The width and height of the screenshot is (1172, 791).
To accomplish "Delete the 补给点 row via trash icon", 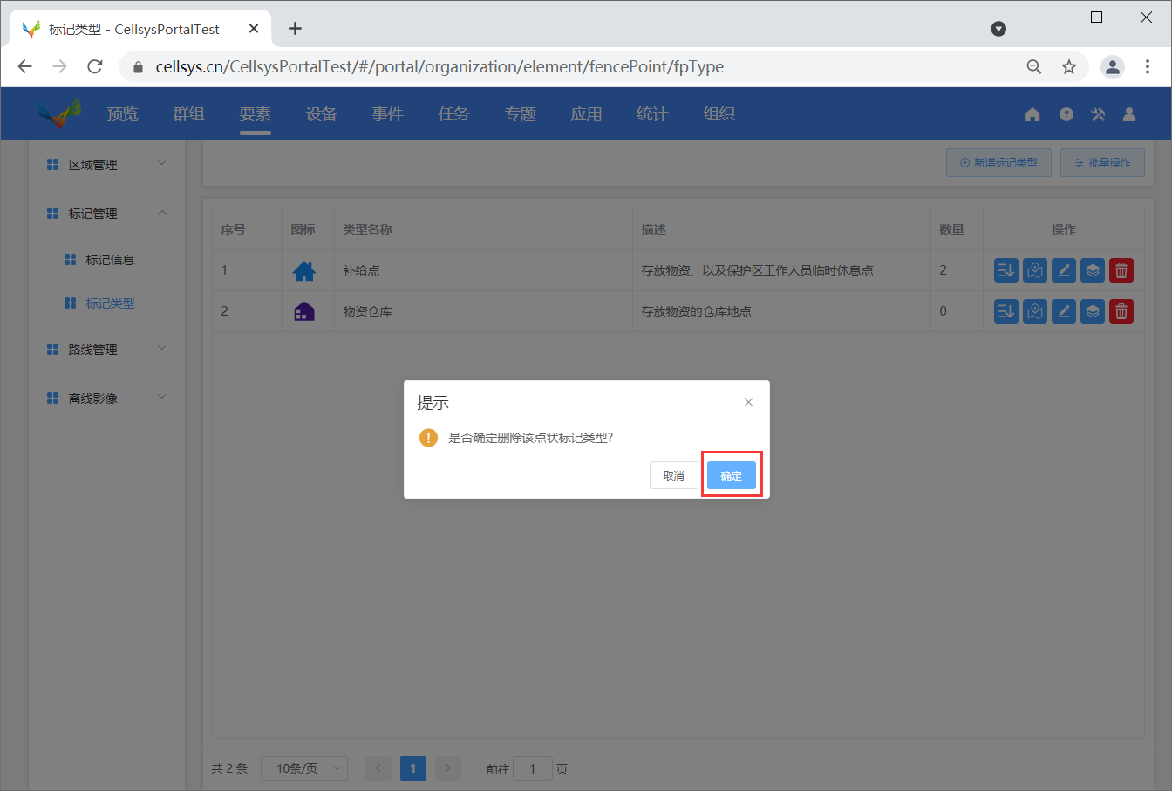I will tap(1121, 270).
